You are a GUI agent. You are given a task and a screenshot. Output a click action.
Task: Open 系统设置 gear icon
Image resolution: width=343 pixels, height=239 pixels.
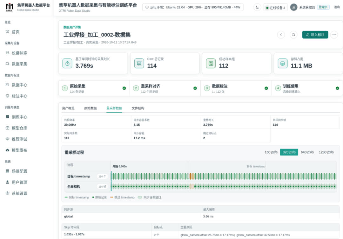7,193
